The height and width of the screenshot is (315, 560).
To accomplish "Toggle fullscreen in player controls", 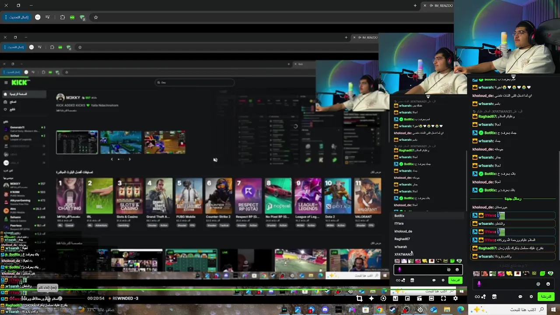I will 443,298.
